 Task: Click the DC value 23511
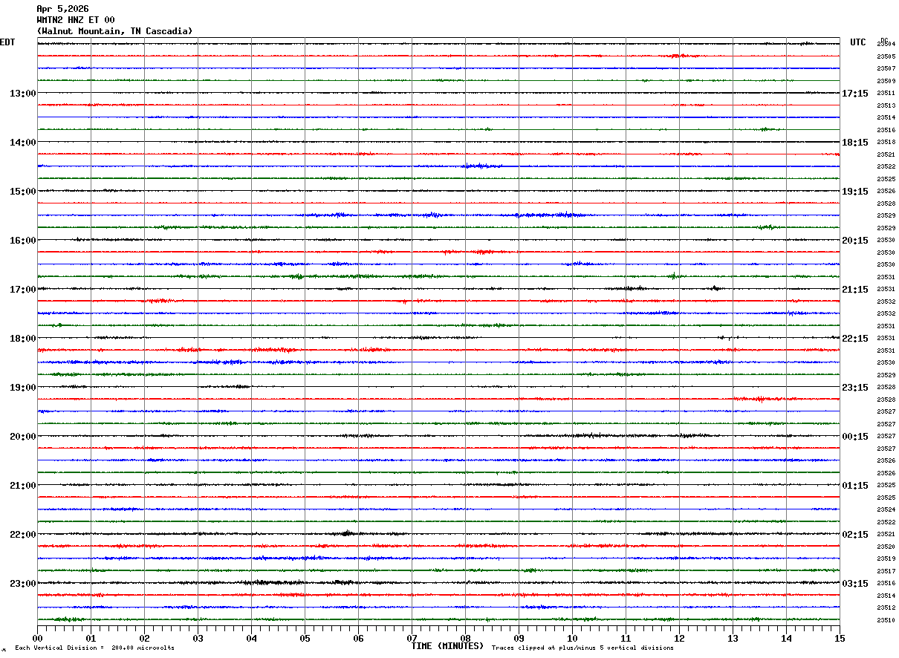(886, 94)
